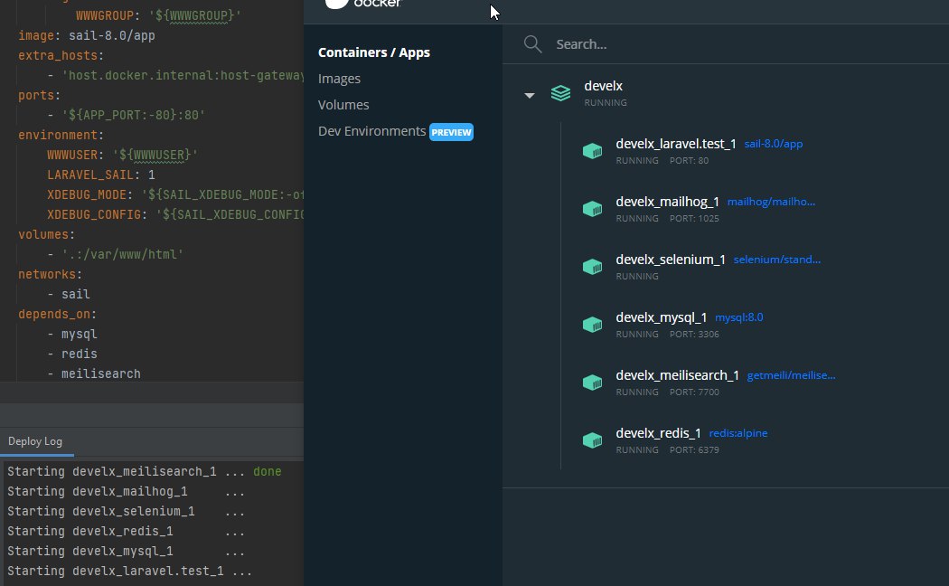Viewport: 949px width, 586px height.
Task: Click the WWWUSER line in editor
Action: pos(122,155)
